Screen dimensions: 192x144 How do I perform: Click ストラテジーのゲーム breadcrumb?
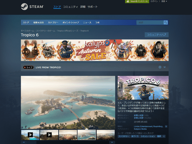[x=46, y=31]
